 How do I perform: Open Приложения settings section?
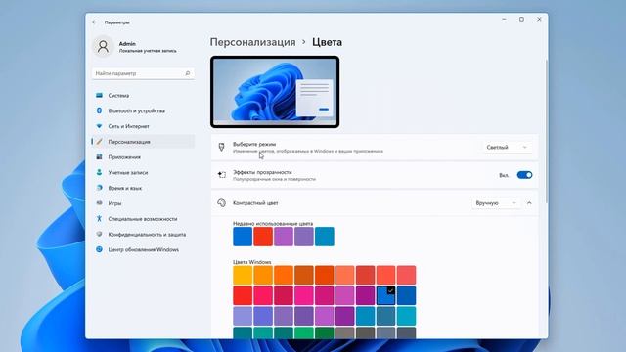(x=144, y=156)
